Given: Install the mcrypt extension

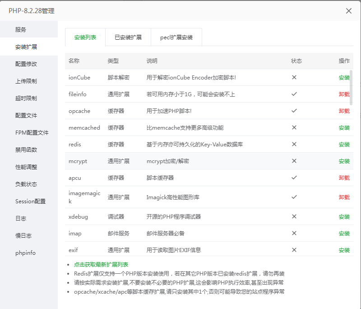Looking at the screenshot, I should (344, 161).
